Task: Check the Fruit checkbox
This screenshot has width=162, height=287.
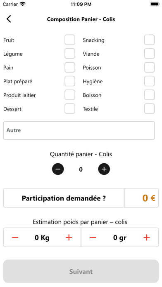Action: pos(70,40)
